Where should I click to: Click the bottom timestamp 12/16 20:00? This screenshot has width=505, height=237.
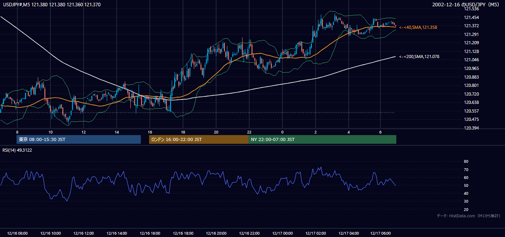[216, 233]
